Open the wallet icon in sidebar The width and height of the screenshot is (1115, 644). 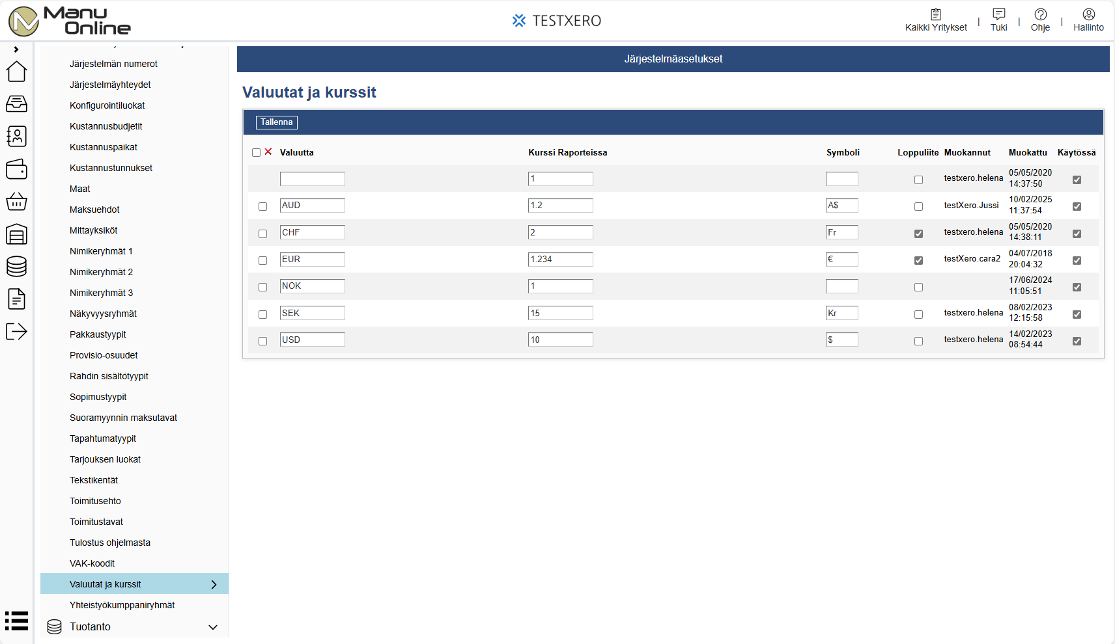point(16,169)
